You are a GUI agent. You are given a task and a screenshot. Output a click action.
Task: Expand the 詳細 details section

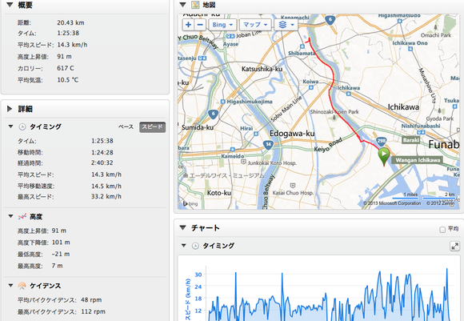click(x=10, y=109)
